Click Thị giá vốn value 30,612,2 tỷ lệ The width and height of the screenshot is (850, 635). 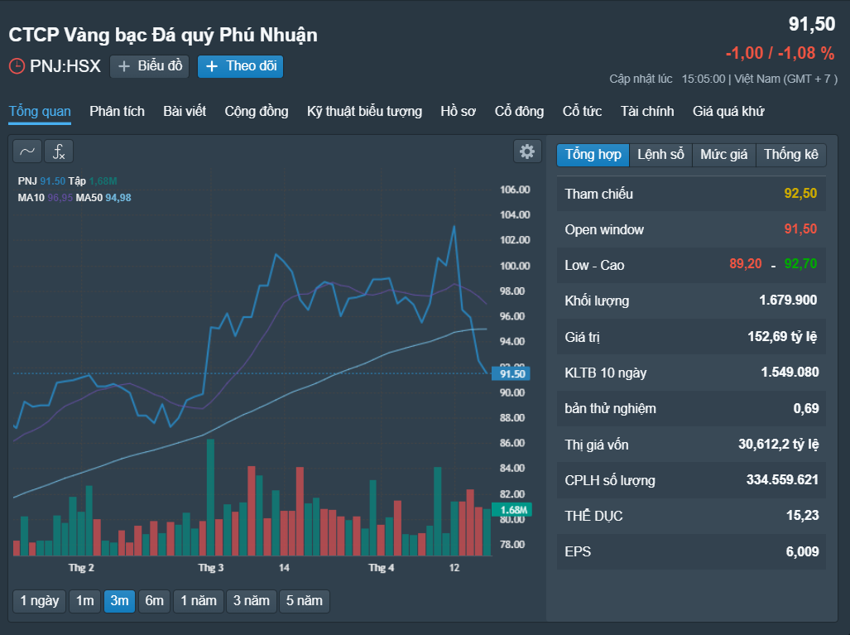pos(779,445)
